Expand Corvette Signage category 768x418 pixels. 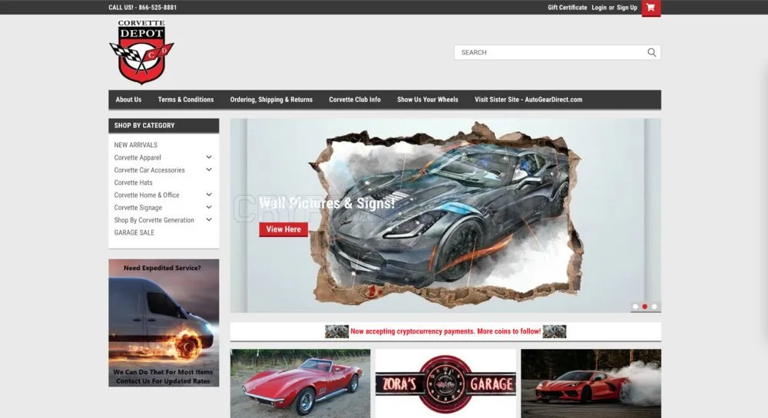[209, 207]
